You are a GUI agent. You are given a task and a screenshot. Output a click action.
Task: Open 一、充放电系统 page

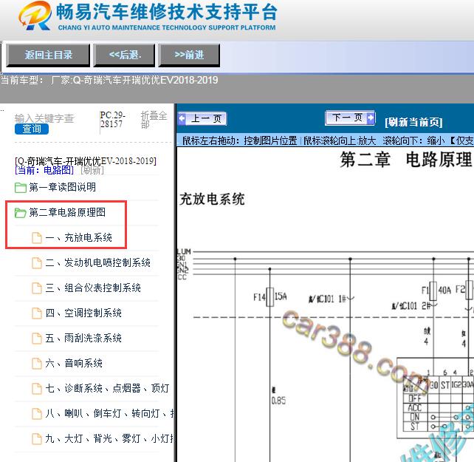click(x=78, y=237)
